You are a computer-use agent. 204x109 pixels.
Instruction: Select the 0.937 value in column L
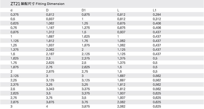click(121, 32)
